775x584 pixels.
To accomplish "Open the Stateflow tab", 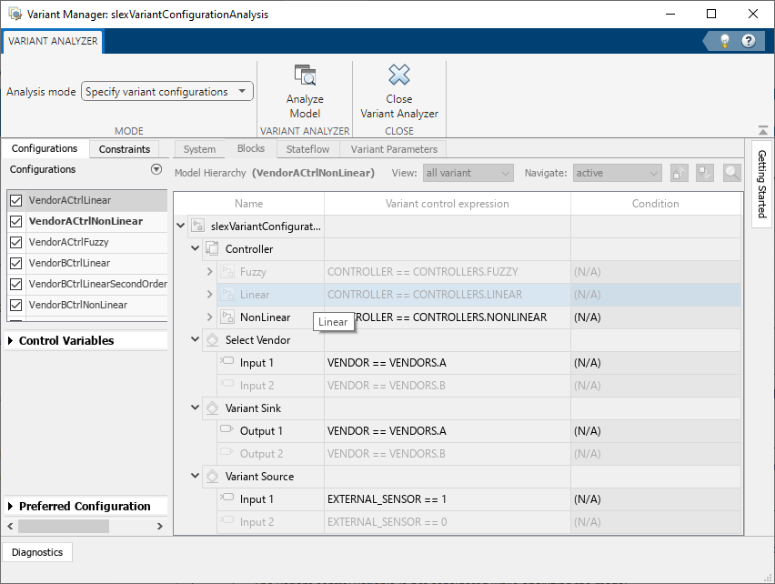I will 307,148.
